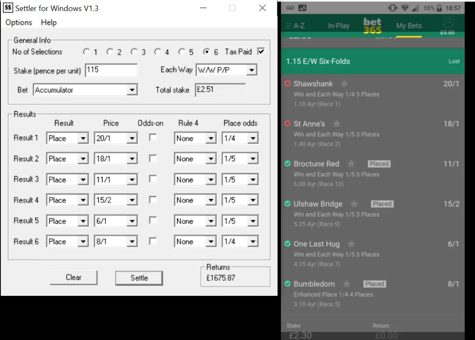This screenshot has width=475, height=340.
Task: Select 6 selections radio button
Action: [206, 51]
